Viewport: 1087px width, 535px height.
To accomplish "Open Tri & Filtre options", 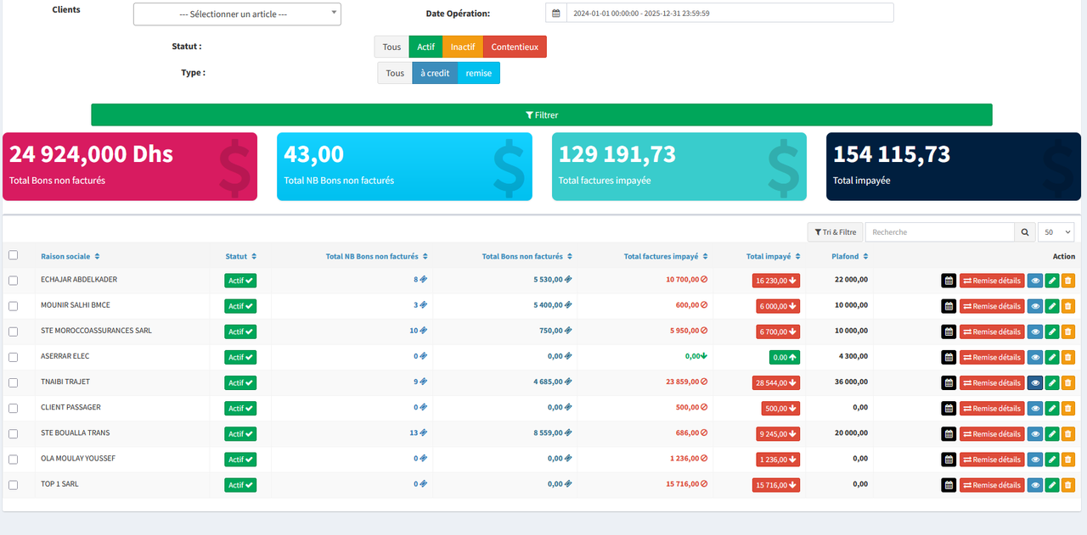I will click(835, 231).
